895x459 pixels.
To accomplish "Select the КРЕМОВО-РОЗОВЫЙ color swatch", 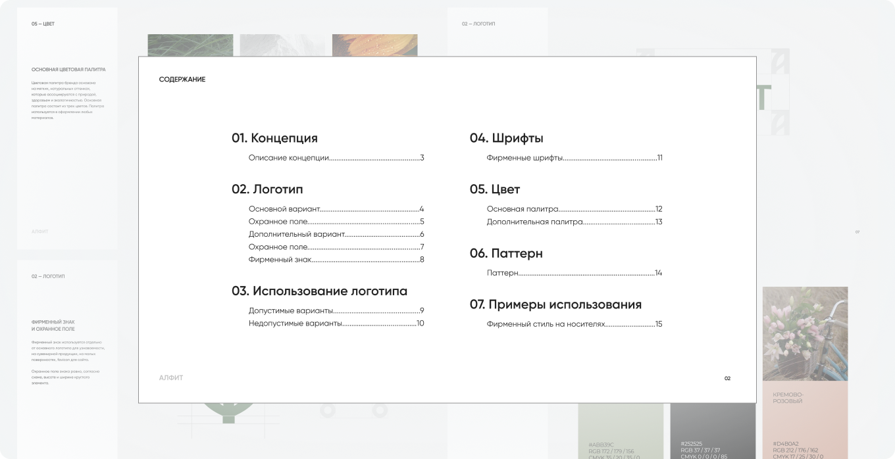I will pos(805,420).
